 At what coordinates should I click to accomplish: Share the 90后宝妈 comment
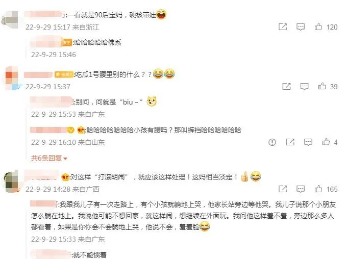coord(283,27)
